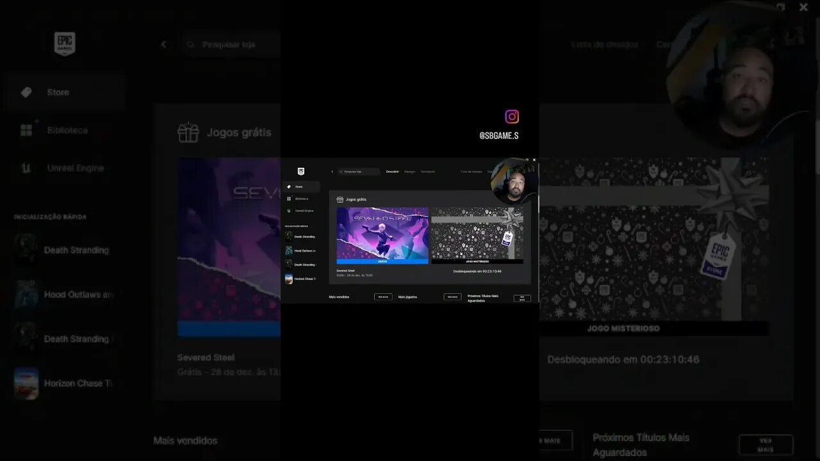
Task: Click large Ver mais button in background
Action: point(766,444)
